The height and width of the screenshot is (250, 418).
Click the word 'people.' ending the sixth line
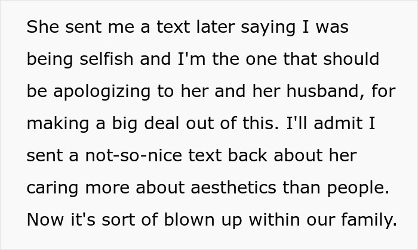pyautogui.click(x=358, y=188)
